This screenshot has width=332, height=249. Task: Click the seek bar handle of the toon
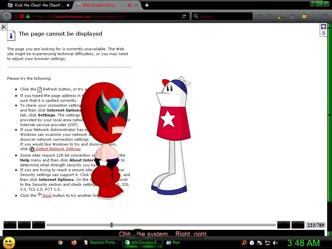[x=112, y=225]
